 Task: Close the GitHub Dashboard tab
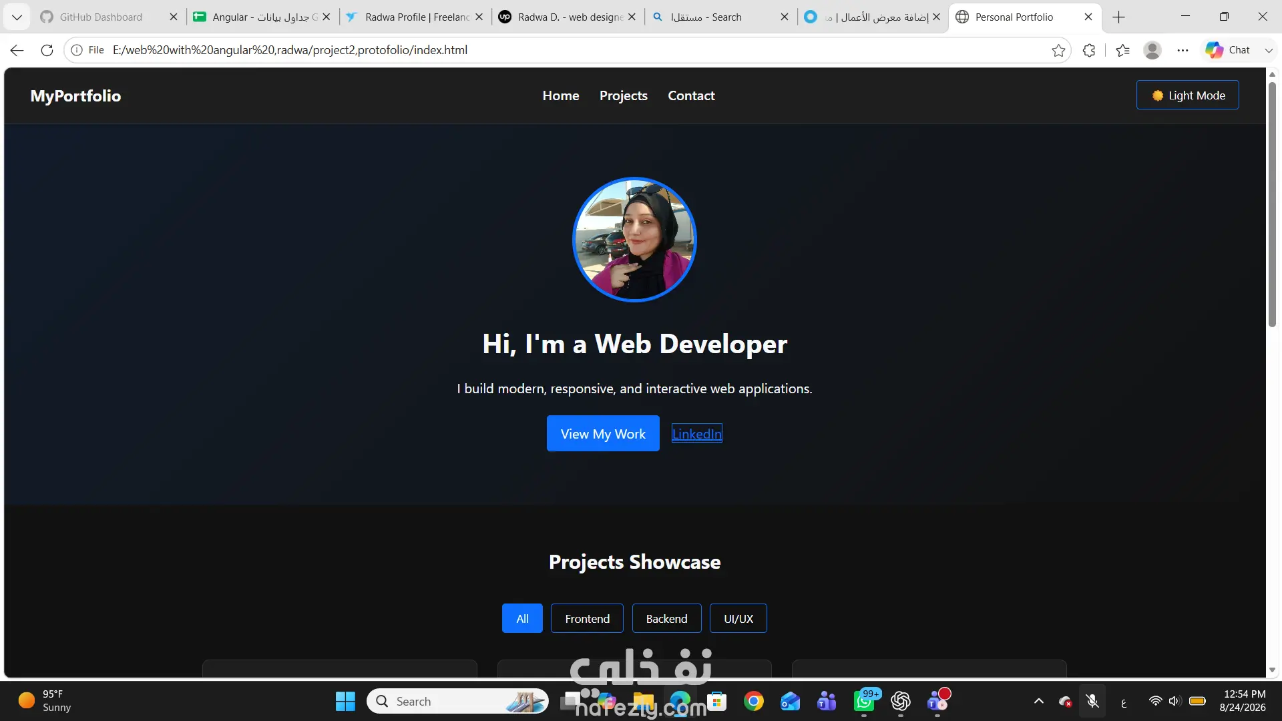[x=174, y=17]
